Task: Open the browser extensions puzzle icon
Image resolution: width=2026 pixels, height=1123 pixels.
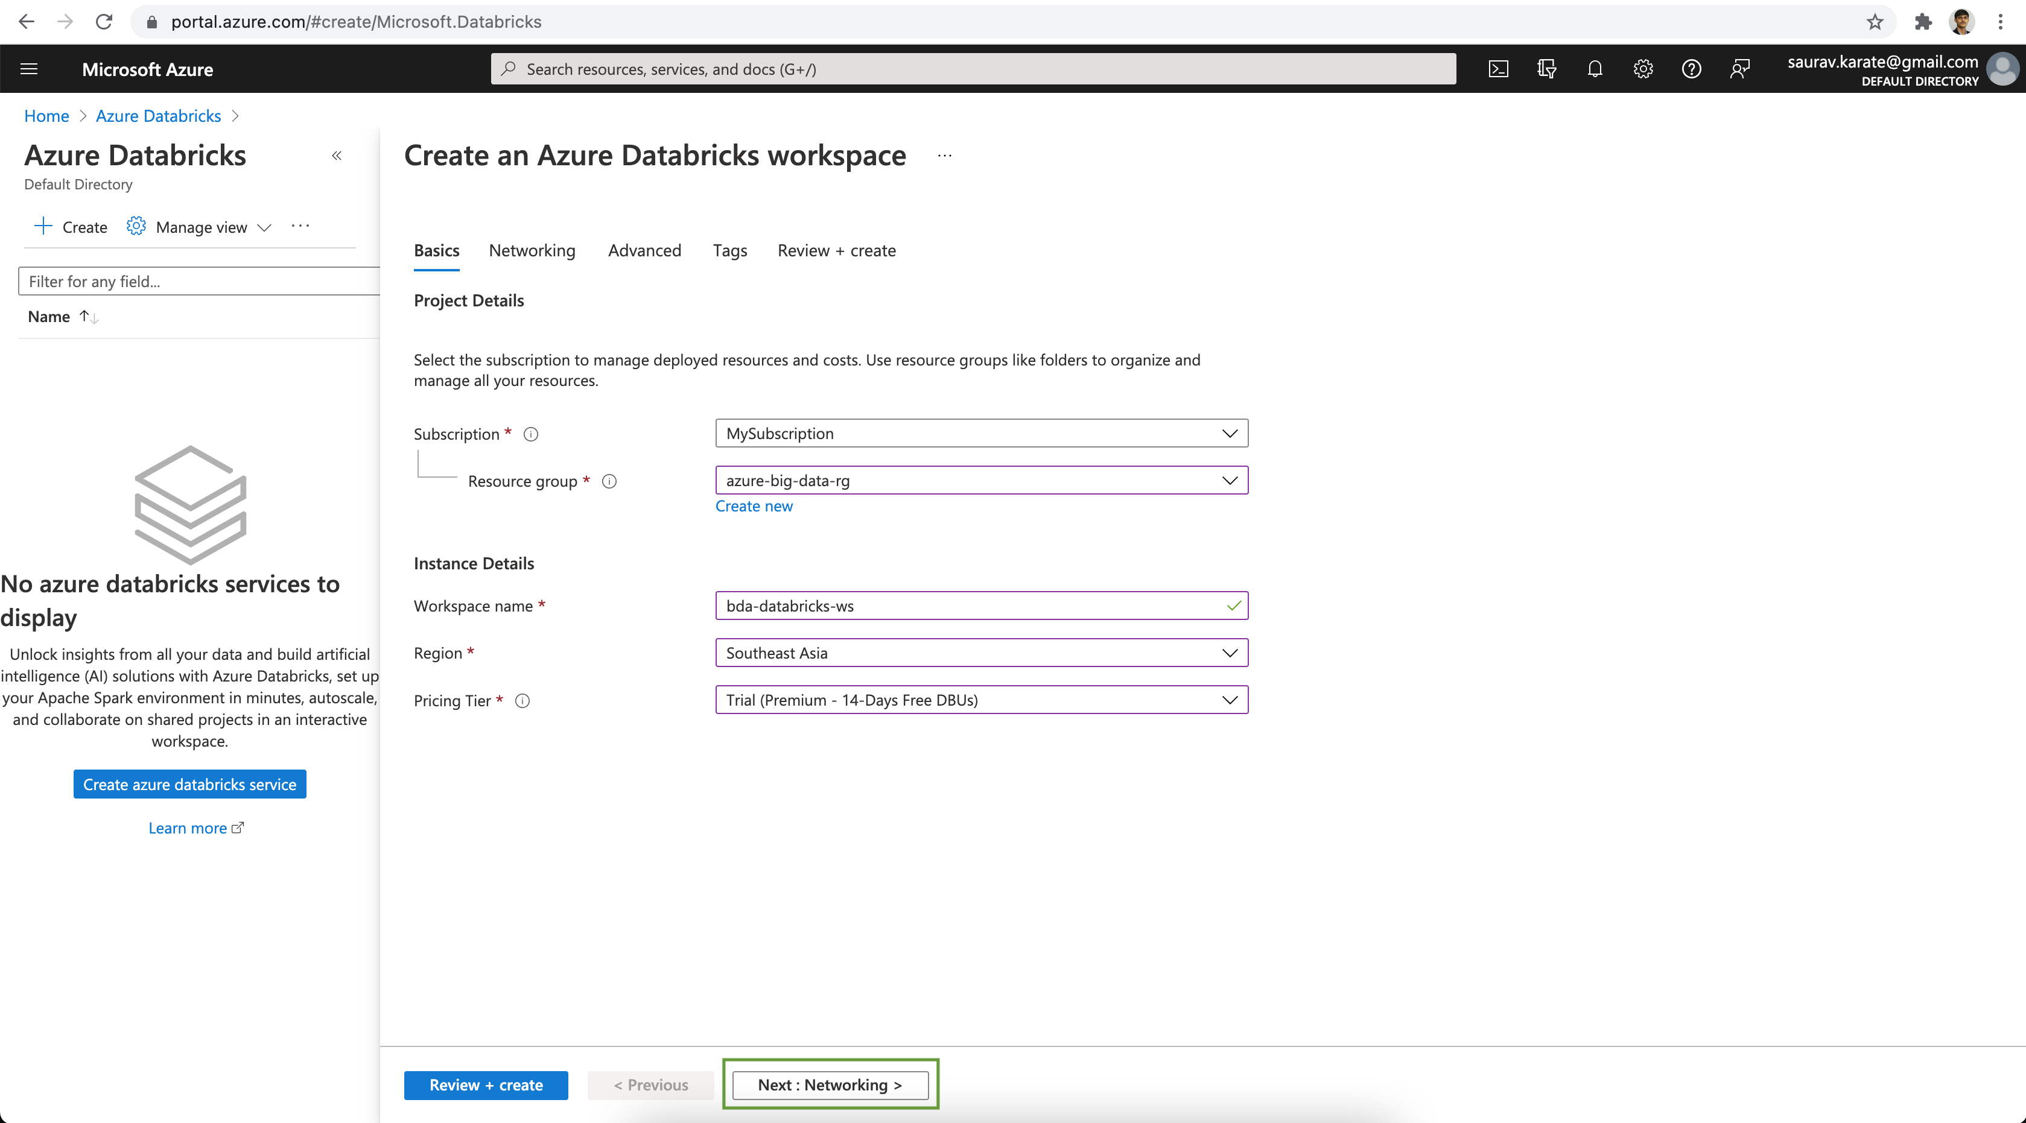Action: (x=1923, y=22)
